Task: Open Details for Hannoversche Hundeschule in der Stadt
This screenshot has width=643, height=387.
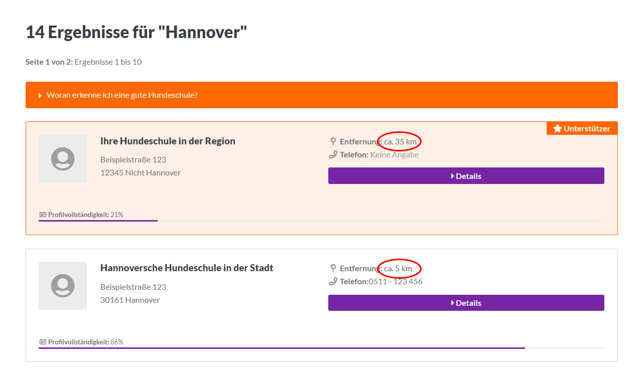Action: 466,303
